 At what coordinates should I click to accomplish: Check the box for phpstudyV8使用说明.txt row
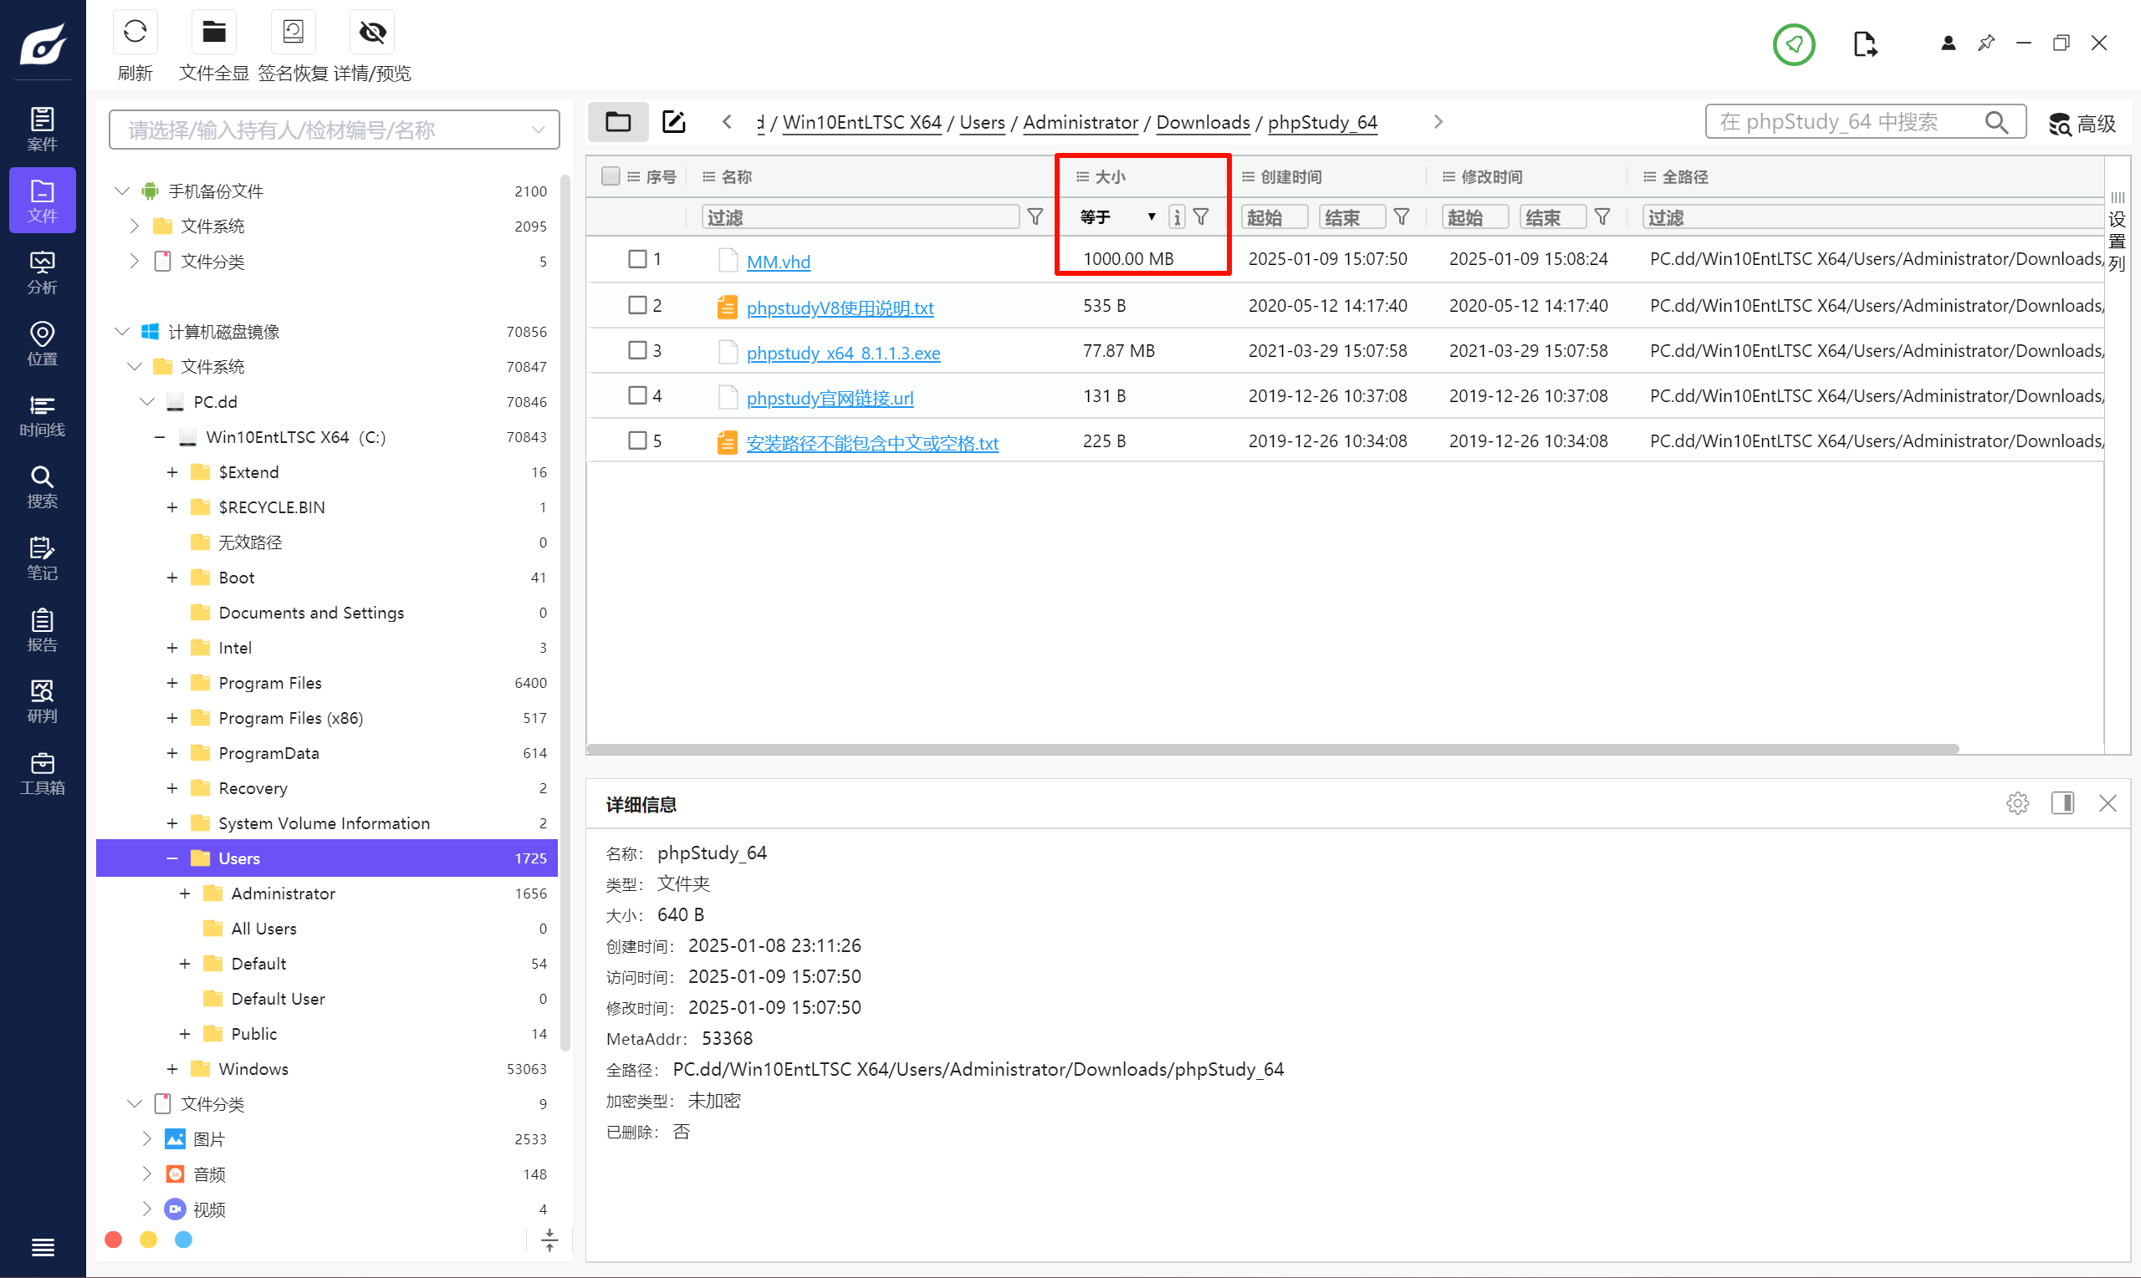[x=637, y=305]
